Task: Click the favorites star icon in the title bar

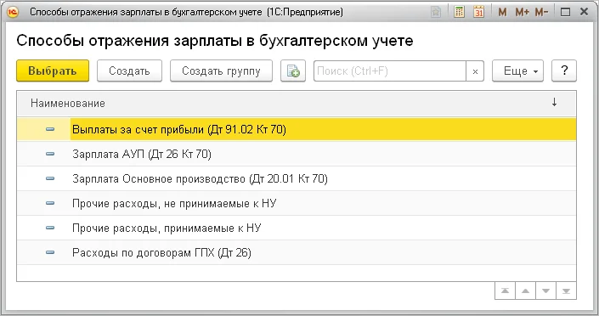Action: point(436,12)
